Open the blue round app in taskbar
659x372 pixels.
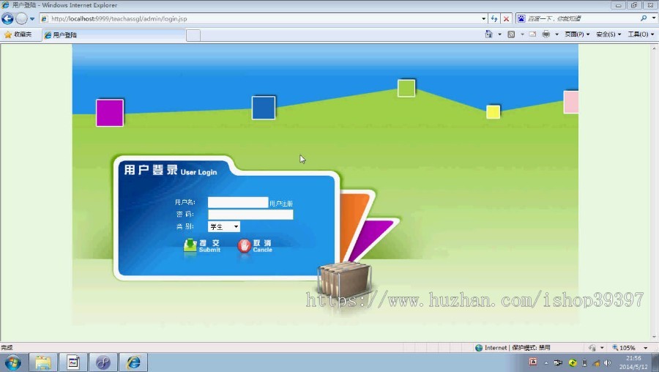(x=103, y=362)
